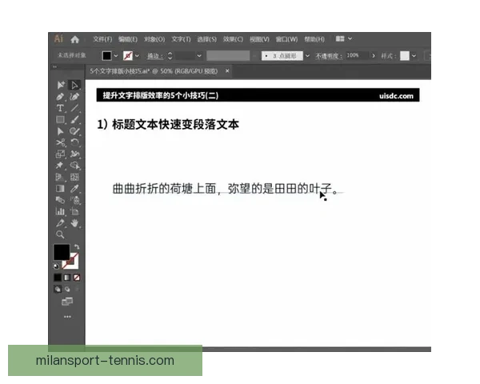Expand the opacity slider arrow
480x384 pixels.
(373, 56)
